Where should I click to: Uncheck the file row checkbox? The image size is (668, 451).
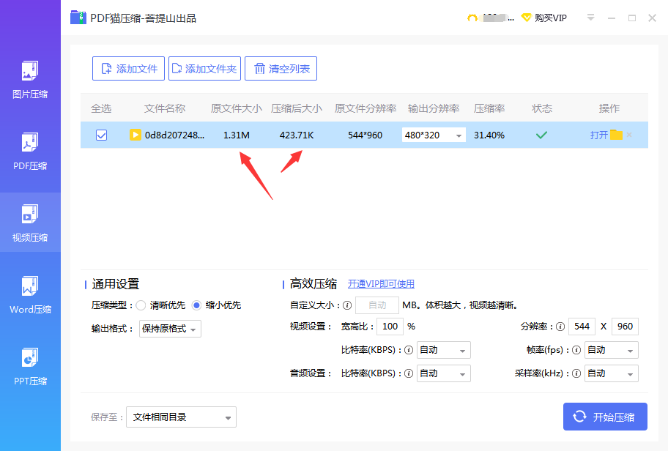pos(101,135)
